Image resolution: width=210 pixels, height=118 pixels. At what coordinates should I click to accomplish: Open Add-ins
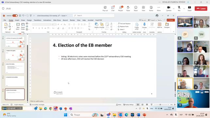point(159,25)
